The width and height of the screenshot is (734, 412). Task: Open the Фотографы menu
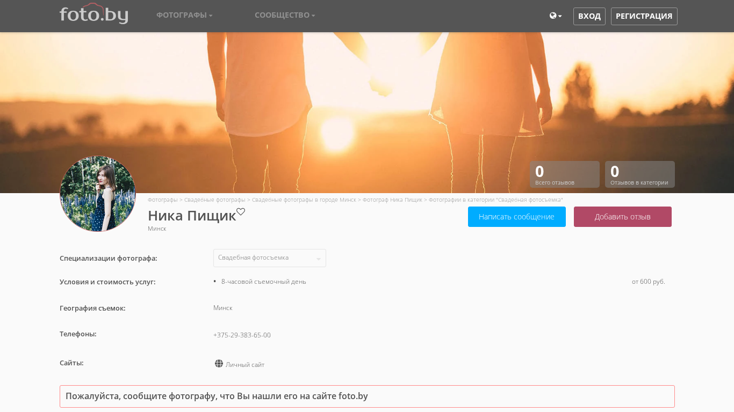[x=184, y=15]
